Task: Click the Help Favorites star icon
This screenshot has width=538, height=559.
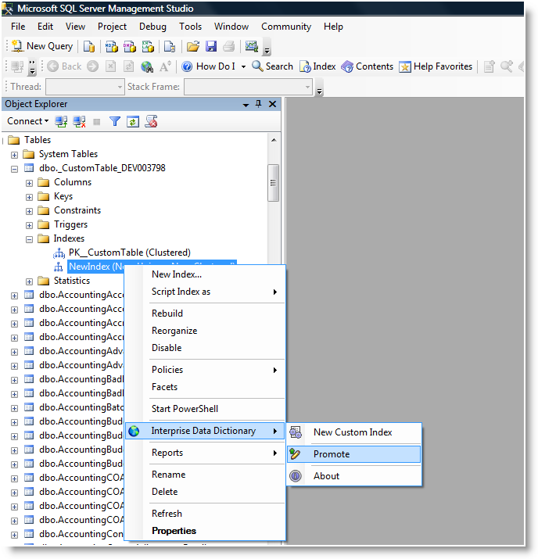Action: (405, 66)
